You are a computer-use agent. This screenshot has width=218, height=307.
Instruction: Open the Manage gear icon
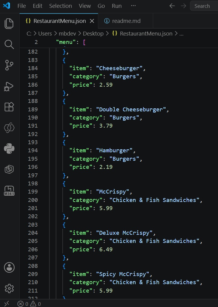point(9,288)
